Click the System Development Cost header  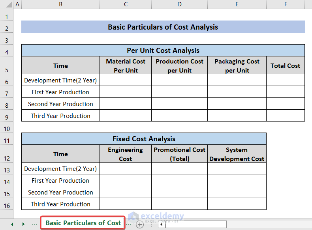[x=237, y=154]
